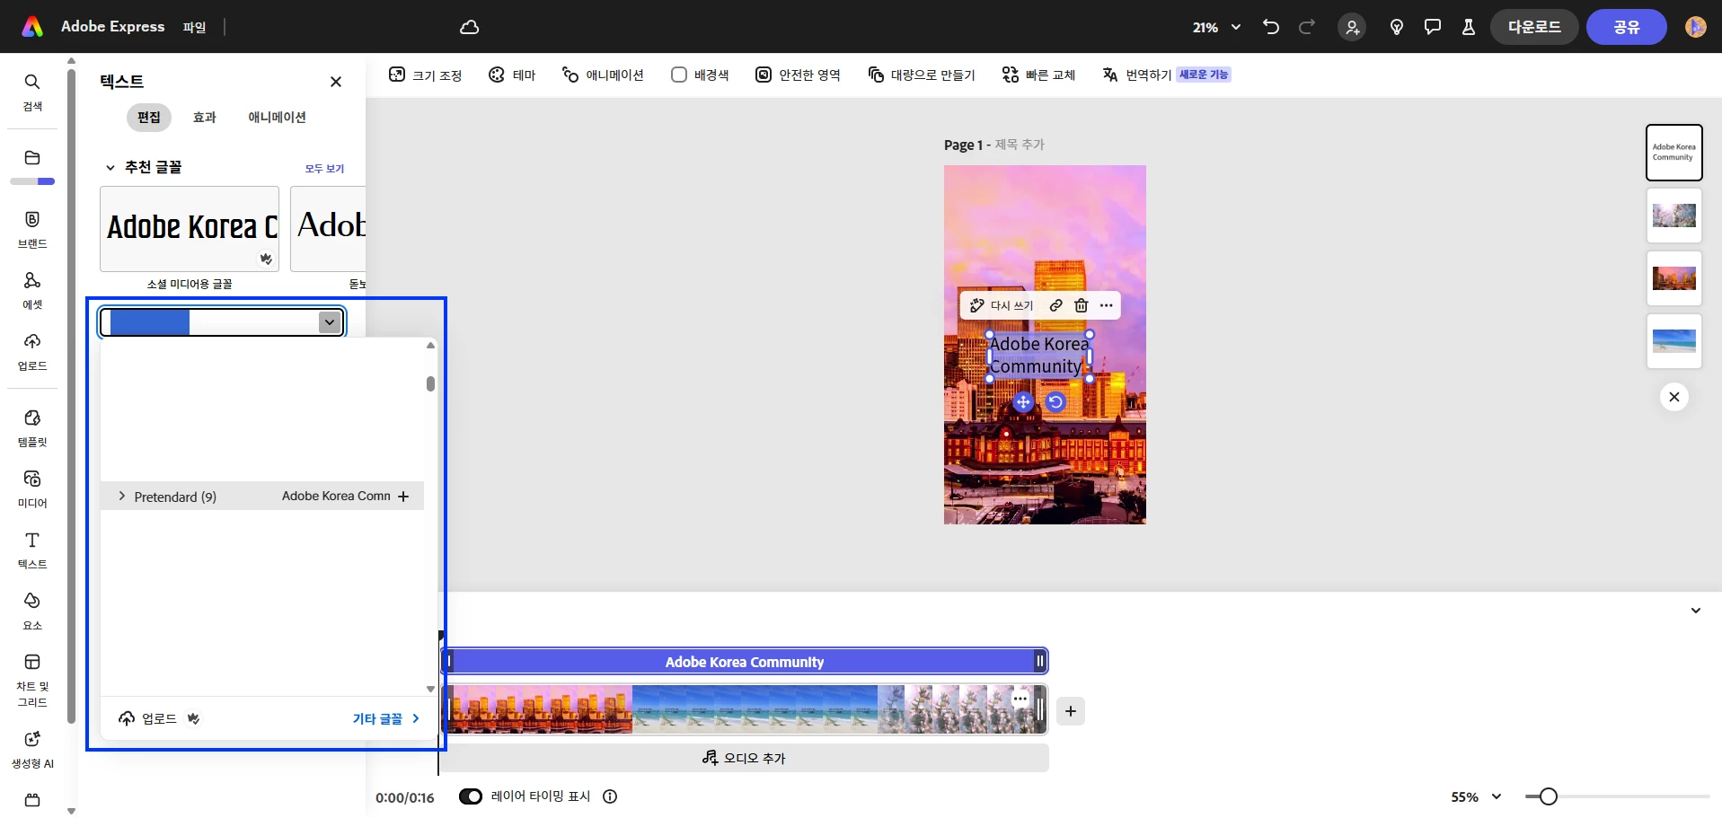Open the Text (텍스트) sidebar panel
This screenshot has width=1722, height=818.
(x=32, y=550)
